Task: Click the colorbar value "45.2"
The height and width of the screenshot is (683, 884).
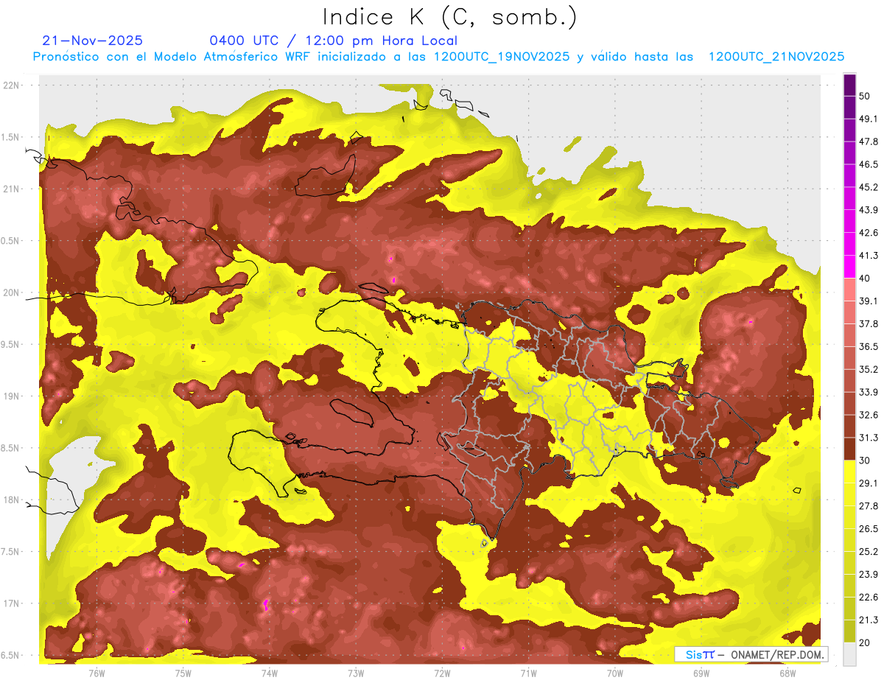Action: click(869, 187)
